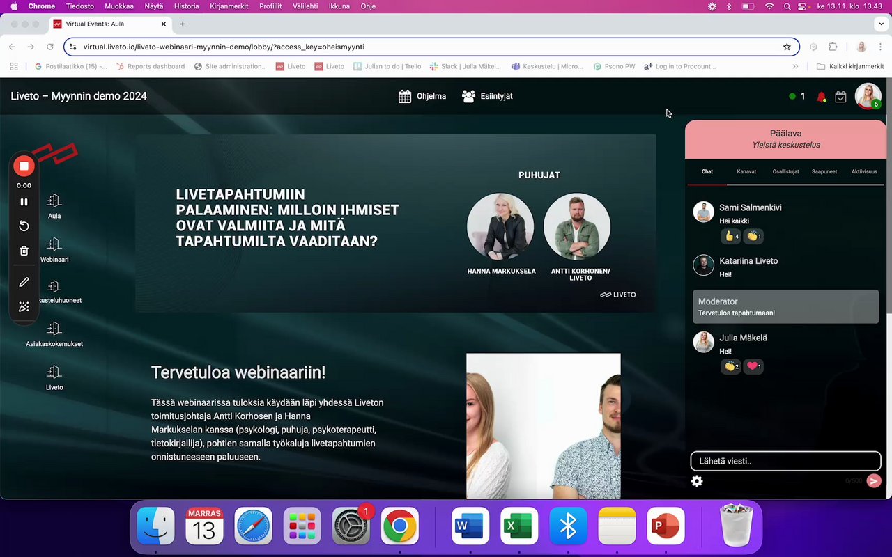The image size is (892, 557).
Task: Open the sparkle effects tool in recorder
Action: tap(24, 307)
